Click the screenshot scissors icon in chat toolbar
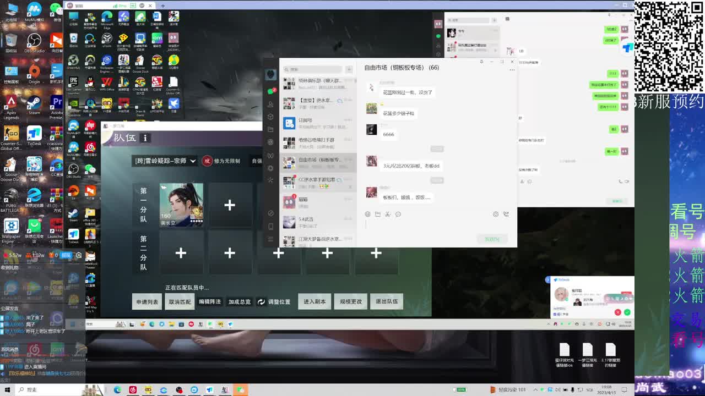 (388, 214)
